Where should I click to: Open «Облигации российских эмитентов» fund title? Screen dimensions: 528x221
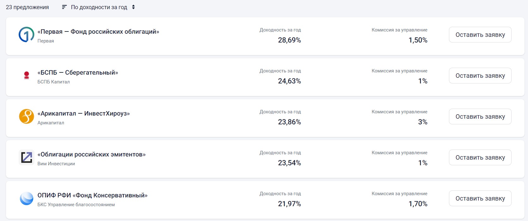point(91,154)
